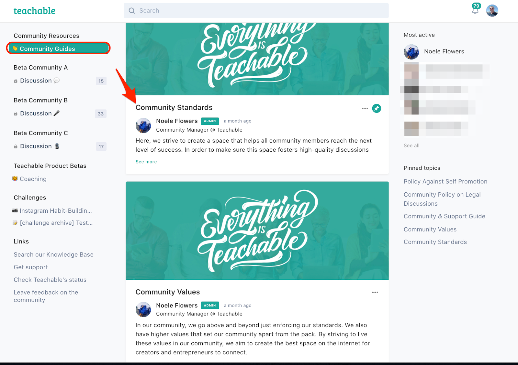Open the user profile avatar menu
Screen dimensions: 518x365
492,11
